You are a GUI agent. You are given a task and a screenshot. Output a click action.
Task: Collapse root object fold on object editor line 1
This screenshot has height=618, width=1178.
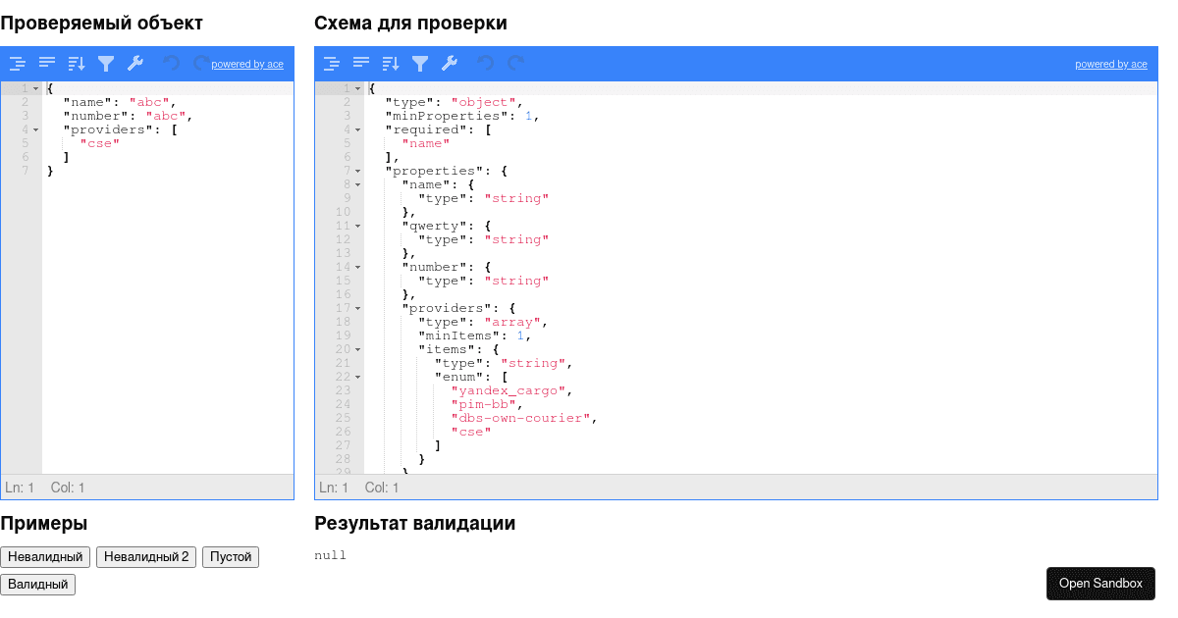[35, 88]
